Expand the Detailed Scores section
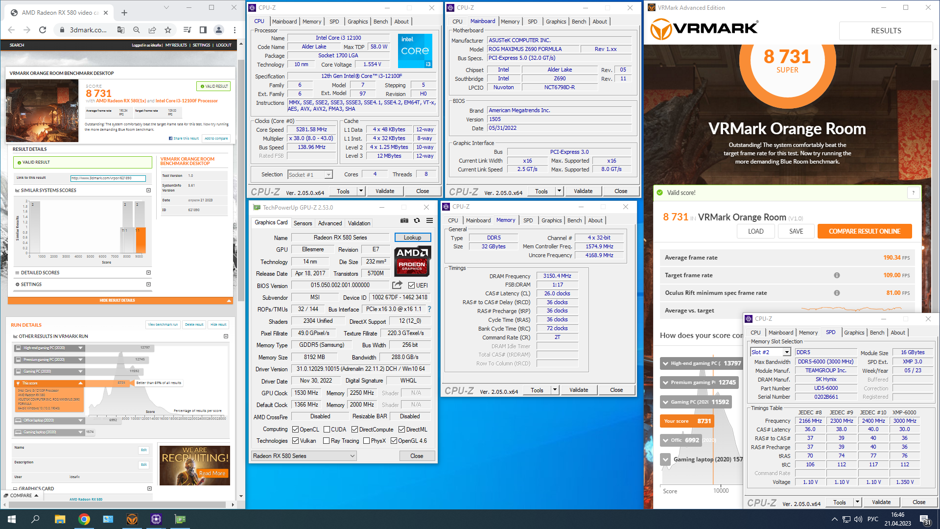Screen dimensions: 940x529 [x=148, y=273]
